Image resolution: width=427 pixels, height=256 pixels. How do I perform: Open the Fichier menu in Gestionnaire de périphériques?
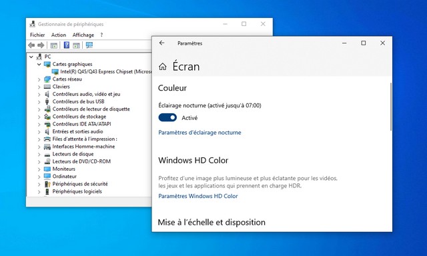point(37,35)
